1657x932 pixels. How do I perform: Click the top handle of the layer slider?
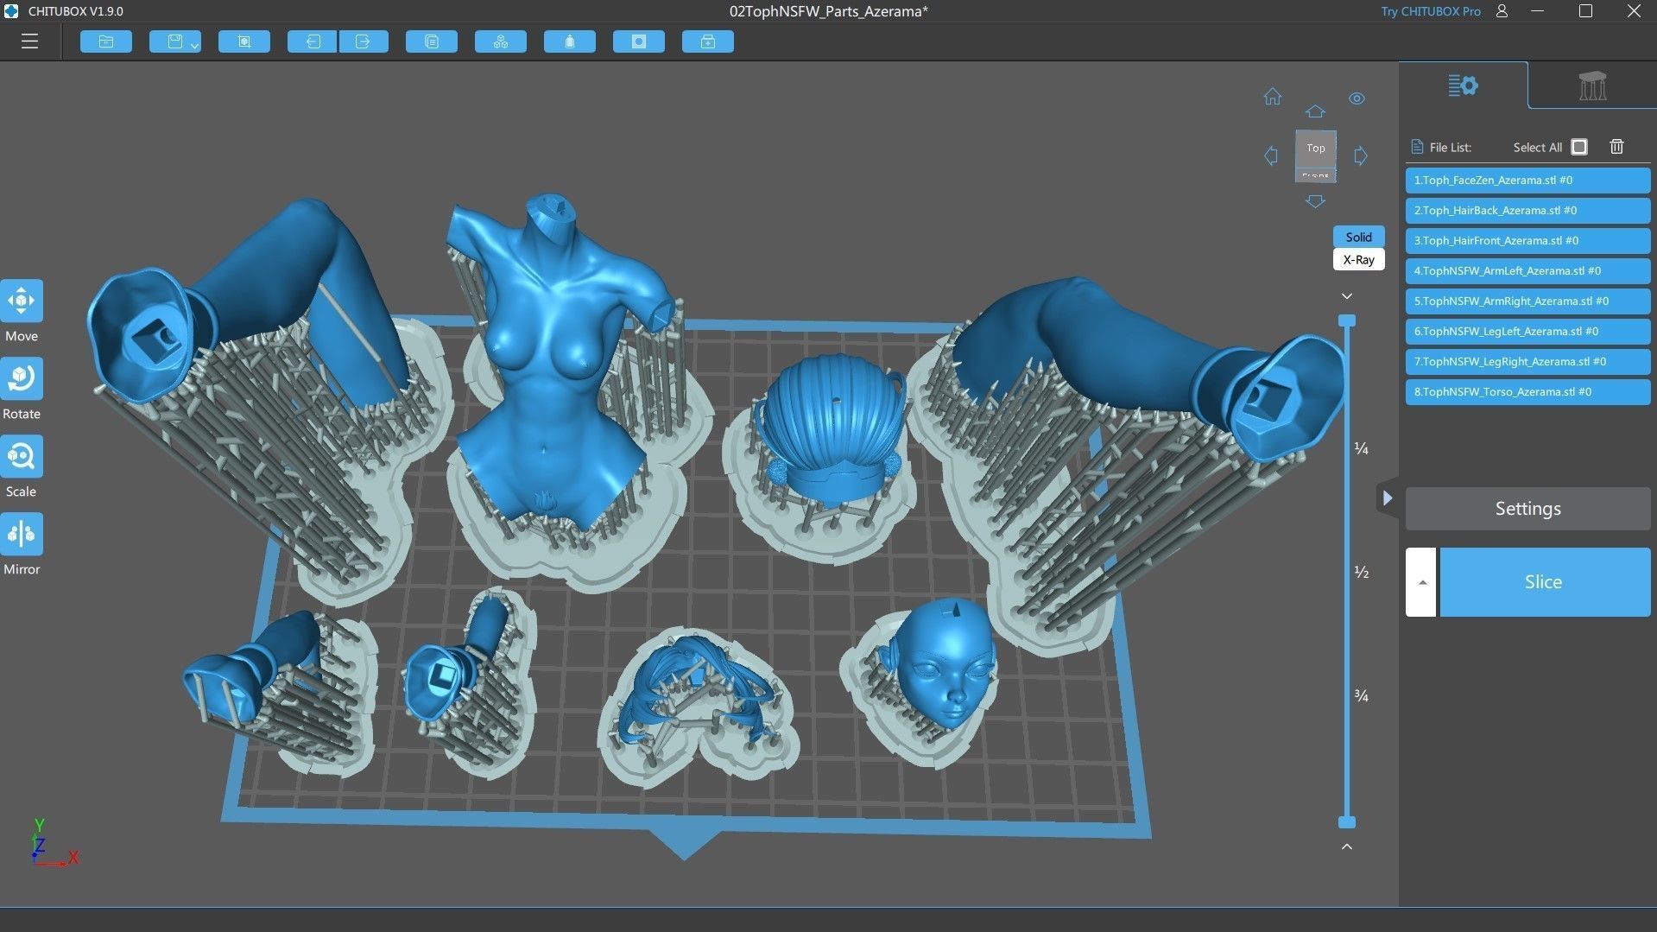point(1346,320)
